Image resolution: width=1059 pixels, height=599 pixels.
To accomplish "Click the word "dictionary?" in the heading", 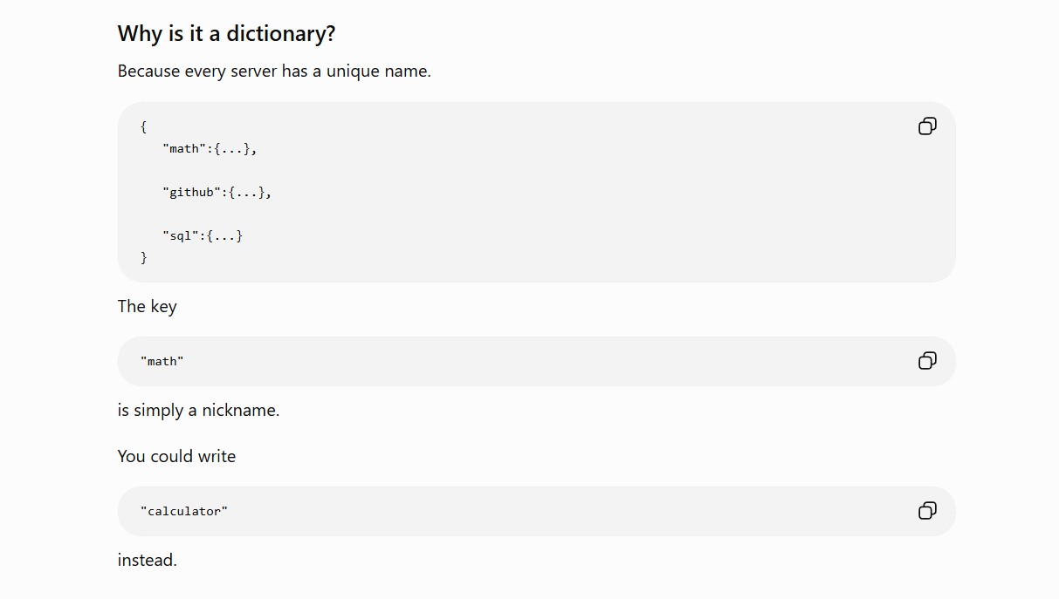I will 281,34.
